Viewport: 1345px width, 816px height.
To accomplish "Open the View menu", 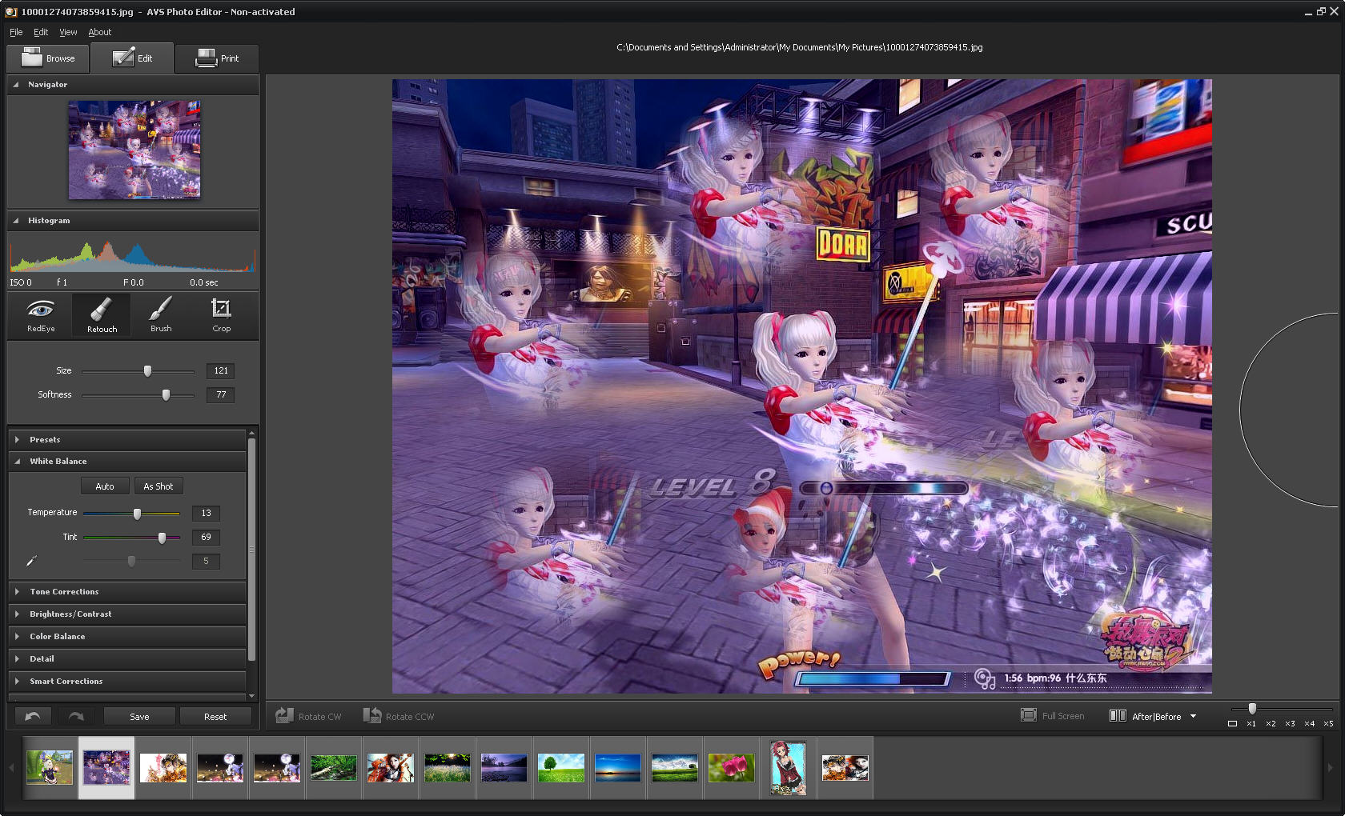I will pos(68,32).
